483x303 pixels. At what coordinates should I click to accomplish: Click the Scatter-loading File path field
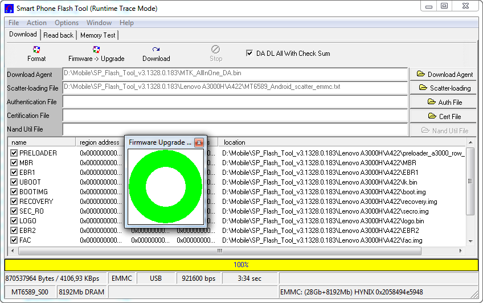pos(235,88)
